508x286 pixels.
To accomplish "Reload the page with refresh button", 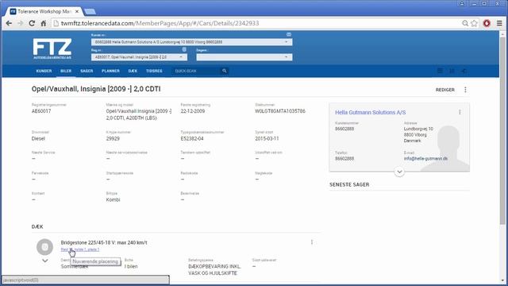I will (x=32, y=23).
